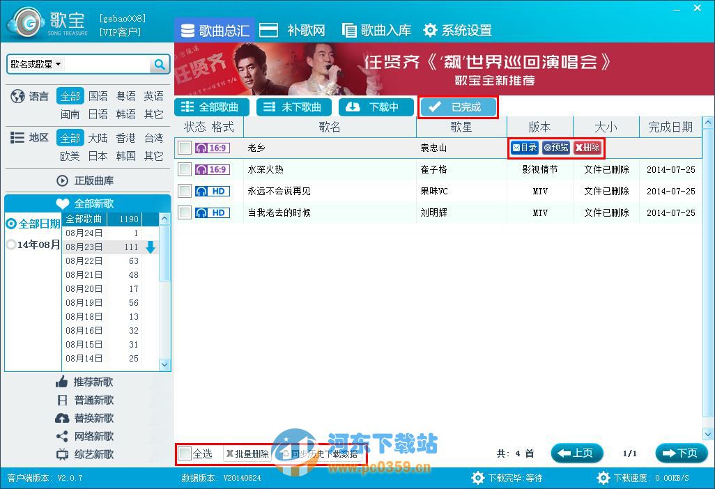Preview 老乡 using the 预览 icon
Viewport: 715px width, 489px height.
click(555, 148)
